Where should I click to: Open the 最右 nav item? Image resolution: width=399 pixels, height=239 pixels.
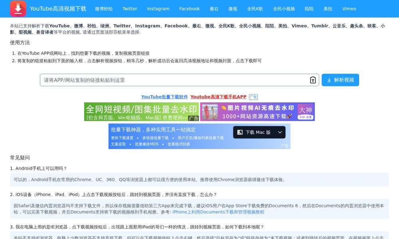pyautogui.click(x=214, y=9)
